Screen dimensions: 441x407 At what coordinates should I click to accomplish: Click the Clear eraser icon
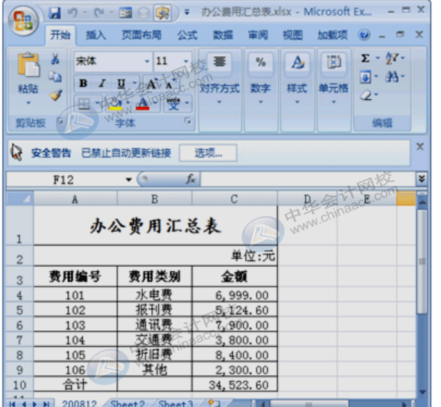[x=366, y=95]
